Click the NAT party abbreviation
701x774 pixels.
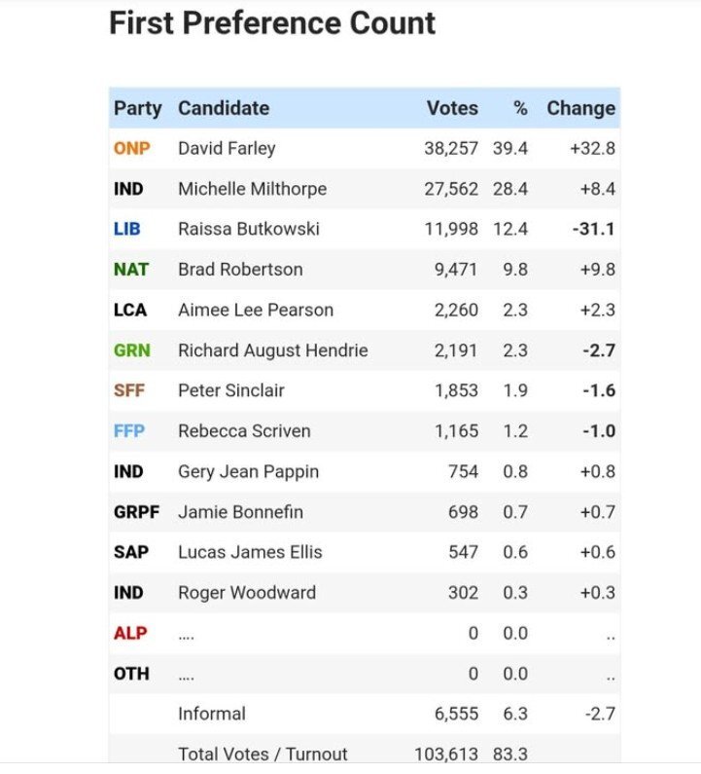point(131,270)
